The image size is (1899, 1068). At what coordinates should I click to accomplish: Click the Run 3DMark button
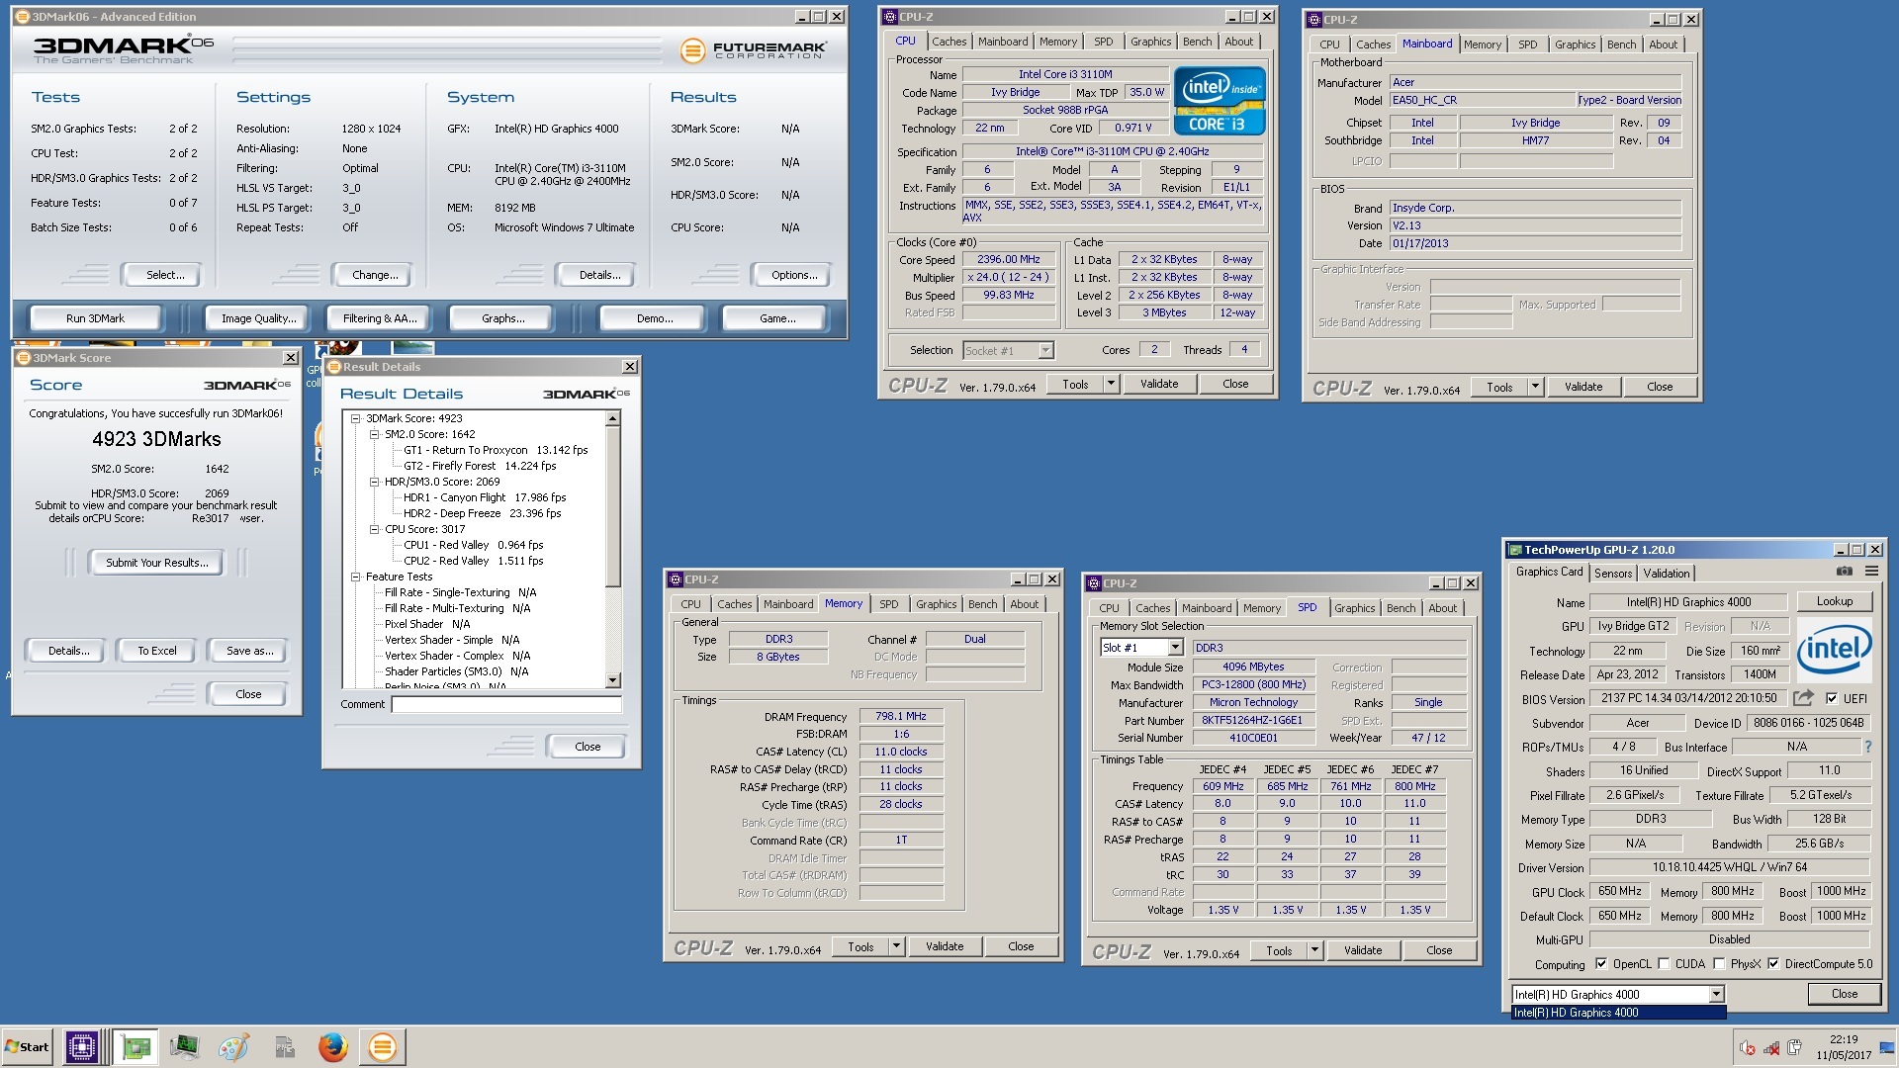pos(96,318)
